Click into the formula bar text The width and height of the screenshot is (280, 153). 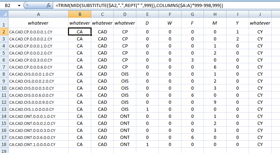click(139, 6)
